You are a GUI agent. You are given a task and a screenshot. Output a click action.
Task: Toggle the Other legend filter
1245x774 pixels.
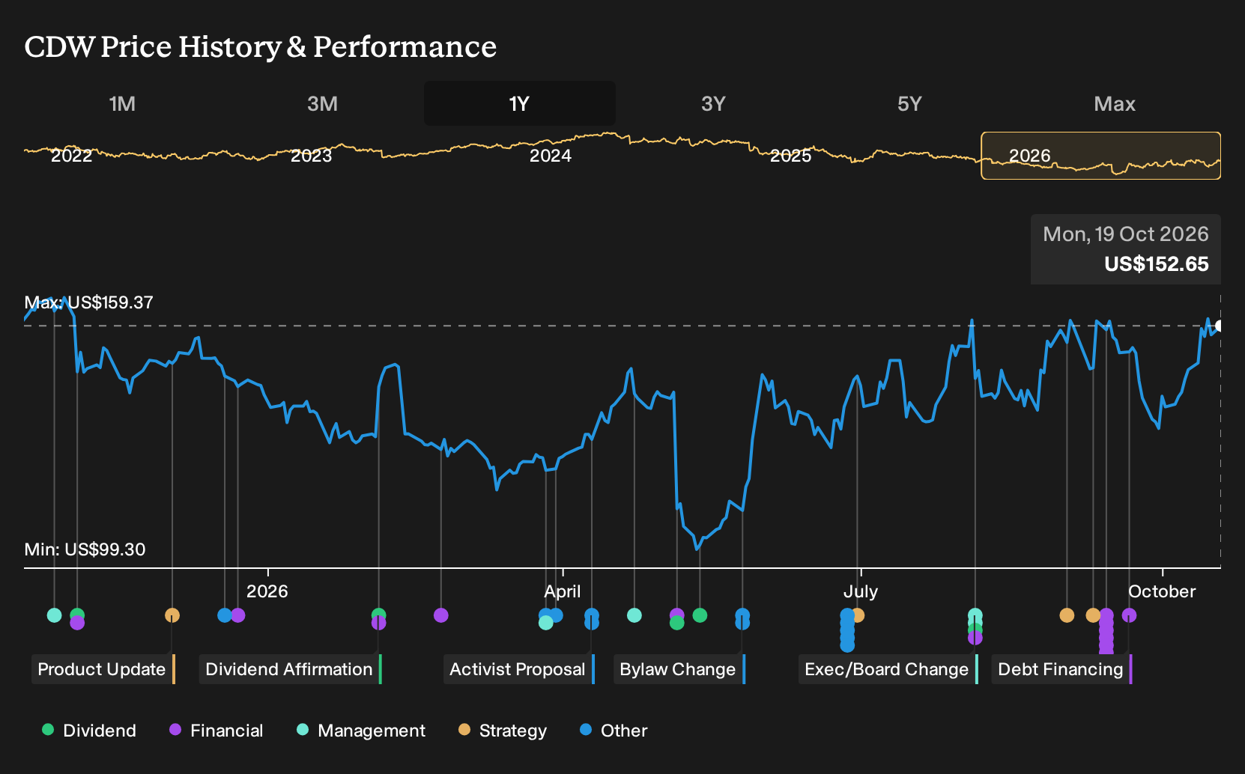[x=614, y=731]
